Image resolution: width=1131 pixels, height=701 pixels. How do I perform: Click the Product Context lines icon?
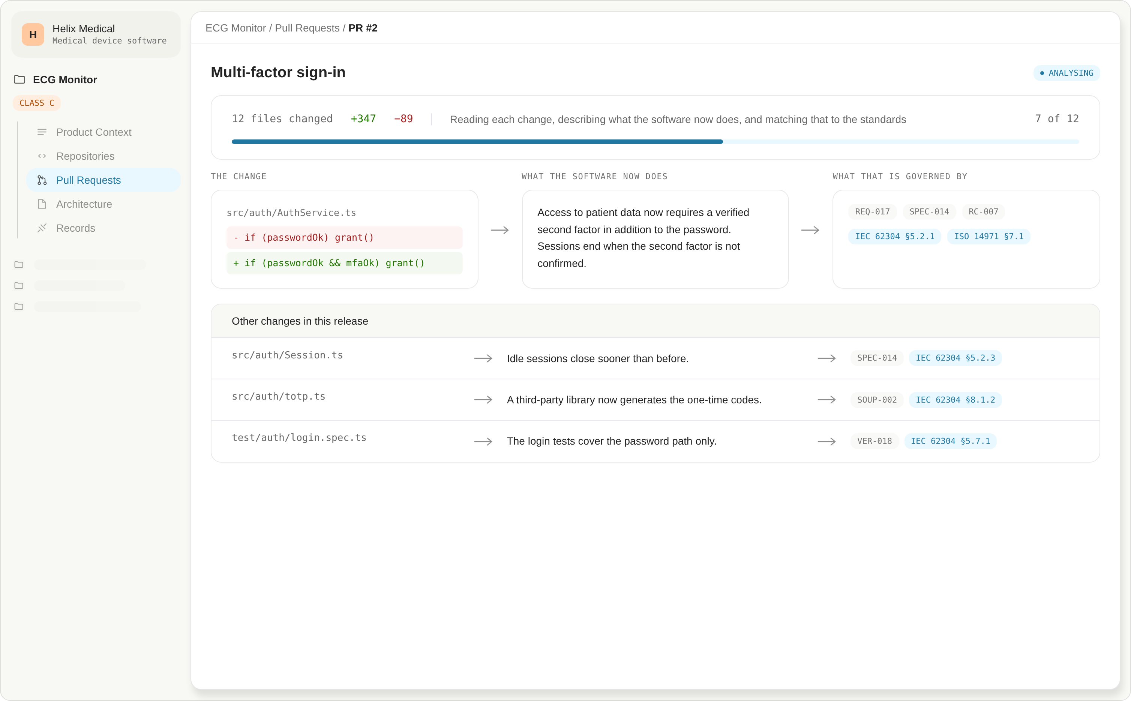pos(42,132)
